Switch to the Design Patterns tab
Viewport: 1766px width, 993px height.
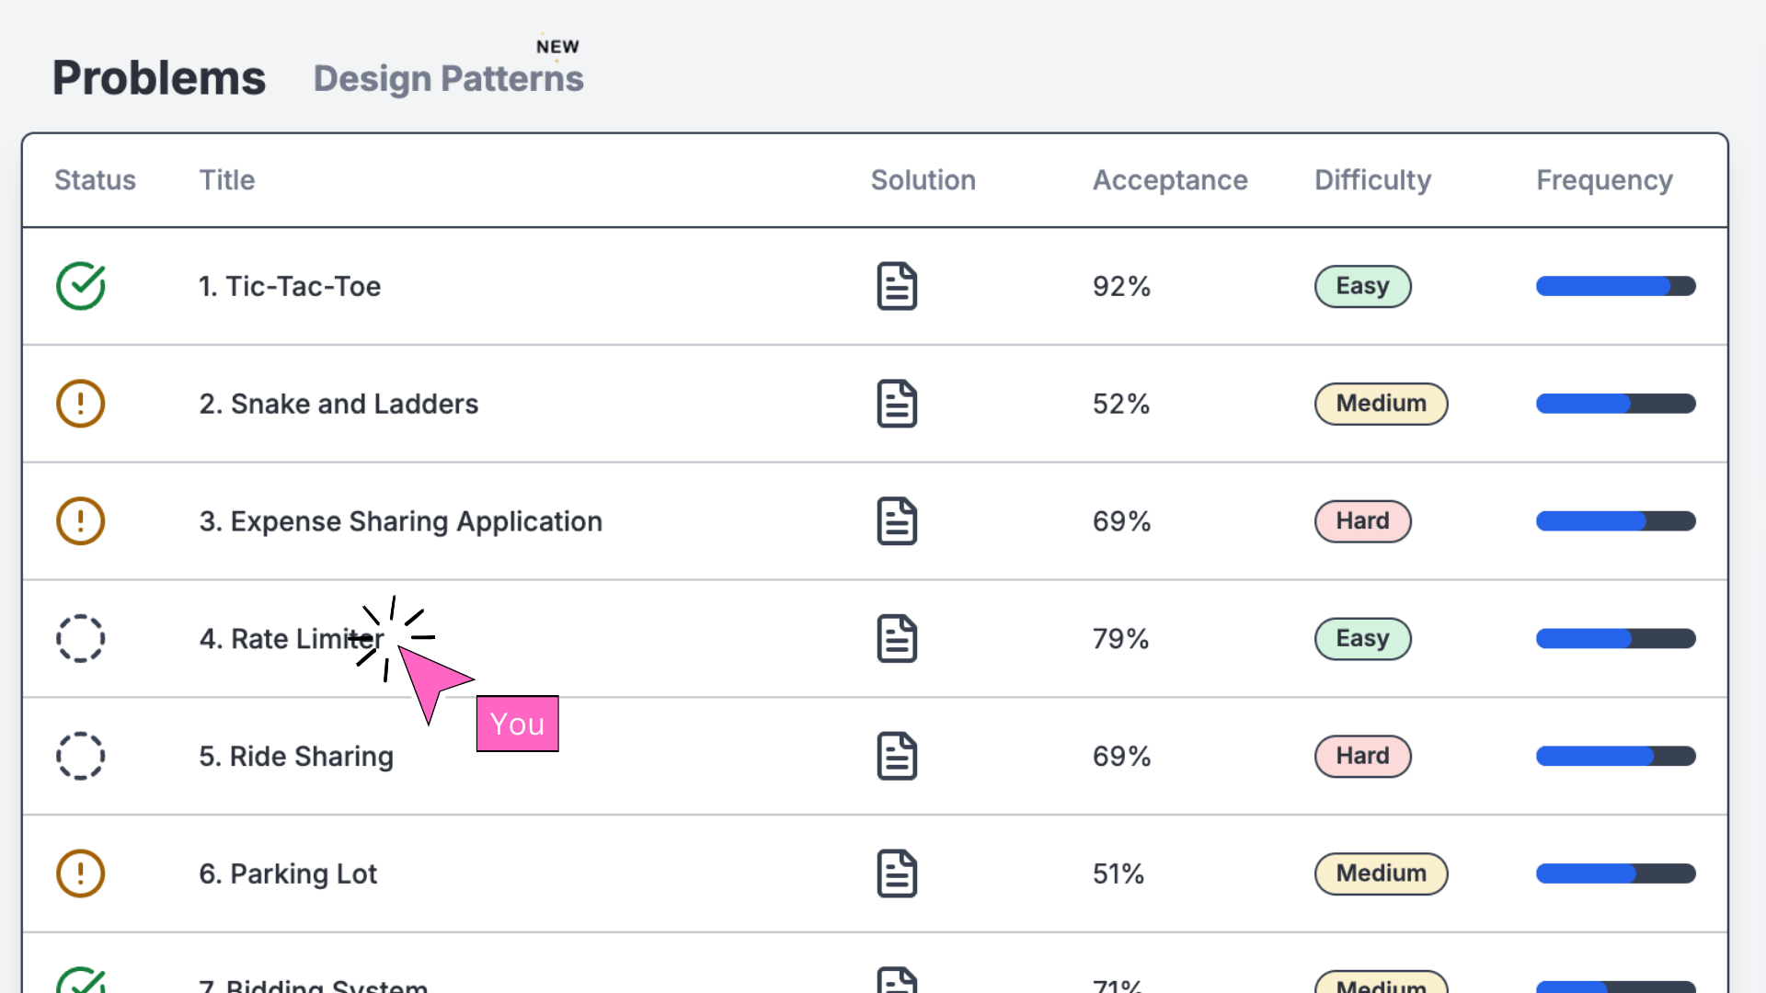[448, 78]
